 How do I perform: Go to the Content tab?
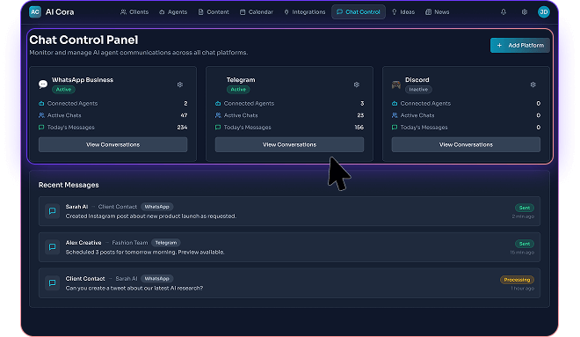[214, 11]
